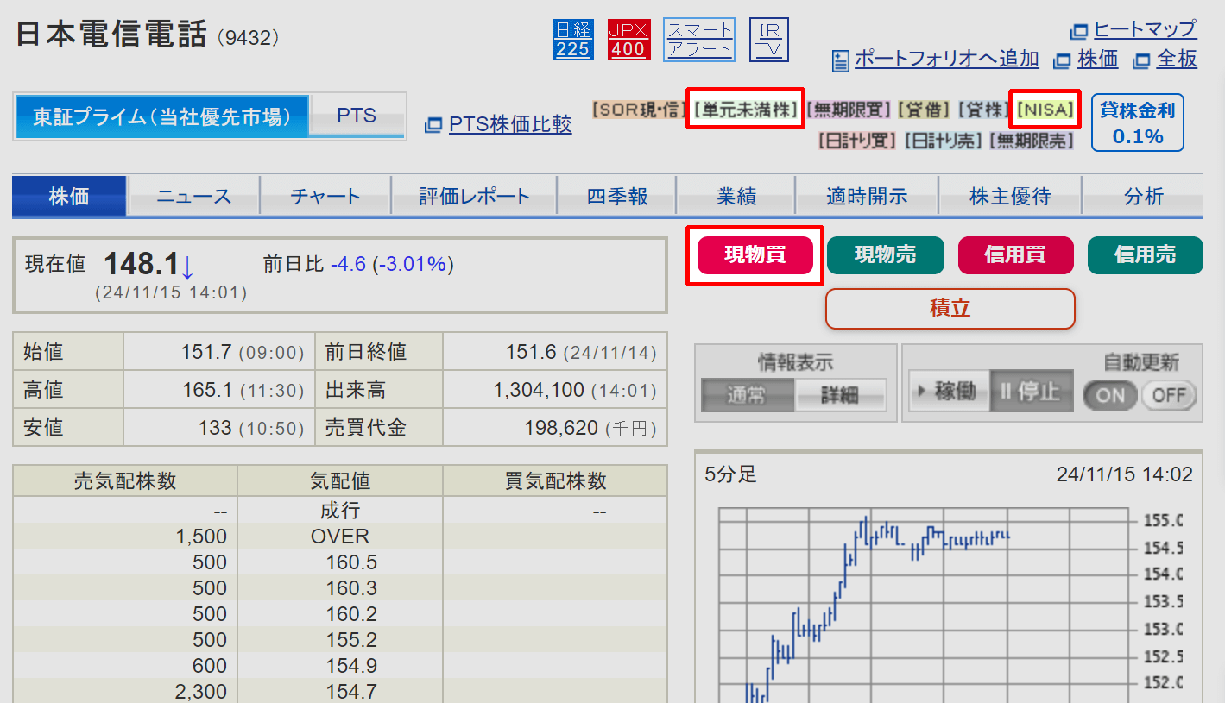
Task: Set 情報表示 to 通常
Action: tap(746, 396)
